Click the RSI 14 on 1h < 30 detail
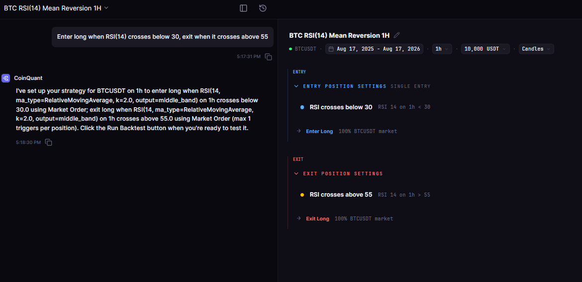The image size is (582, 282). coord(404,107)
